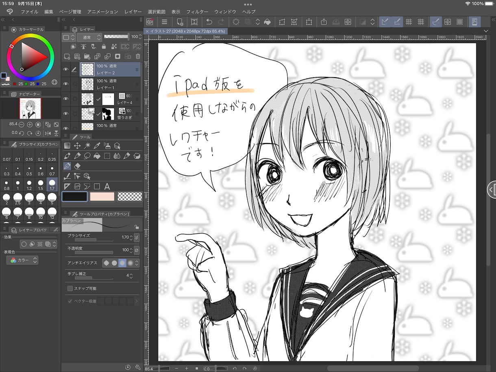
Task: Click navigator flip horizontal icon
Action: (48, 133)
